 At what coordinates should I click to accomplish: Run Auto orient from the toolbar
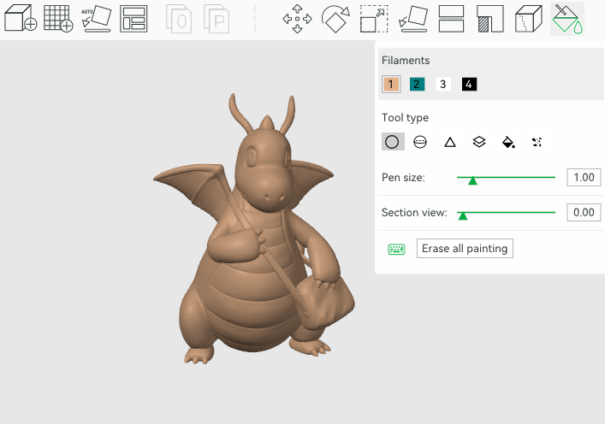96,18
